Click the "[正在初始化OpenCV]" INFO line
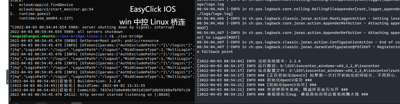 coord(298,75)
